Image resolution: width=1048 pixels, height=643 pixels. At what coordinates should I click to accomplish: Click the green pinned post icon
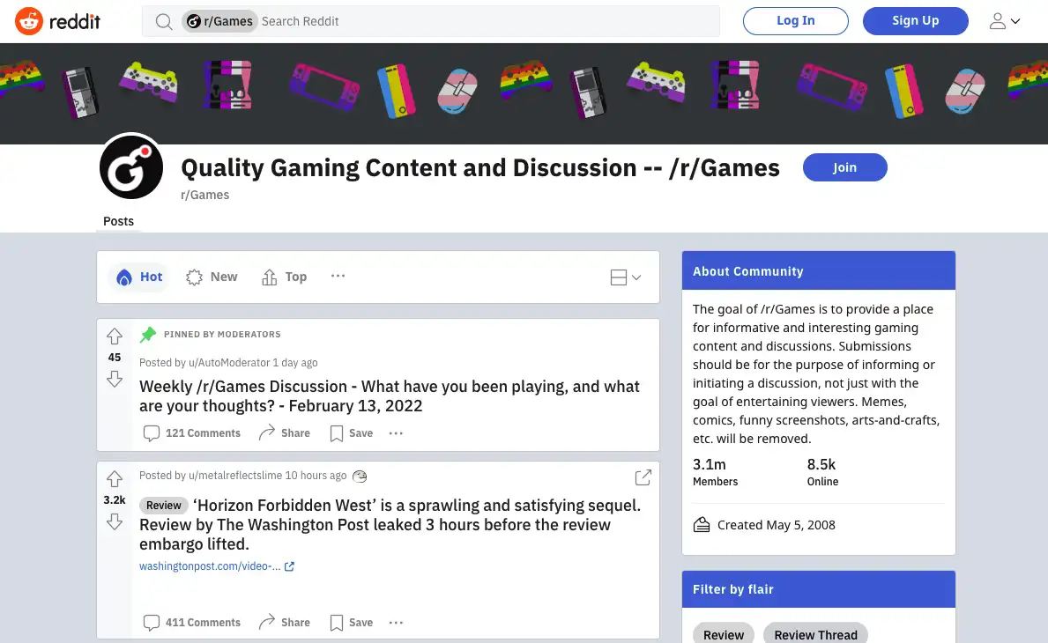click(x=148, y=334)
